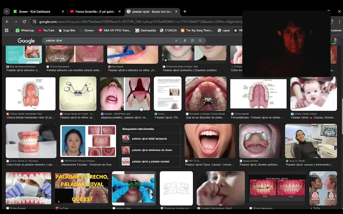
Task: Open the Clínica Manzanera antes después beard image
Action: click(x=74, y=54)
